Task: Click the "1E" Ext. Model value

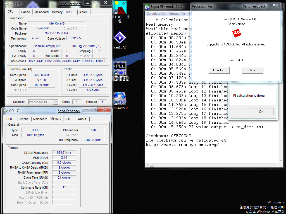Action: tap(67, 56)
